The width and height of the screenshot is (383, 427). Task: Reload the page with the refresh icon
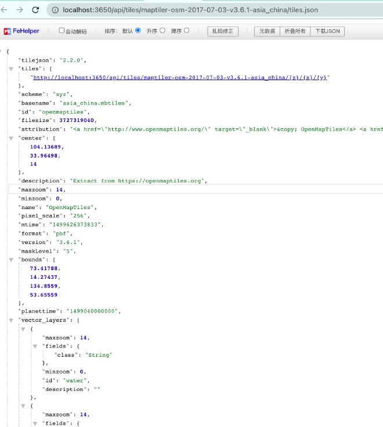point(35,10)
